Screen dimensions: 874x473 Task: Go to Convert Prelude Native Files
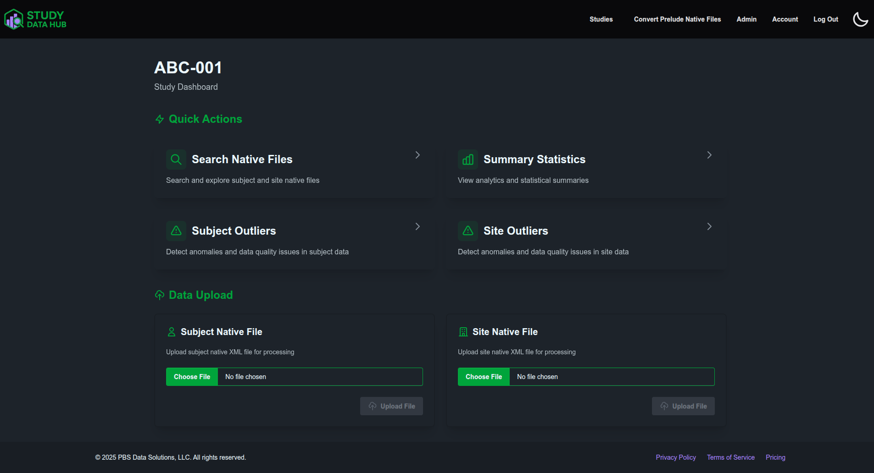click(x=677, y=19)
